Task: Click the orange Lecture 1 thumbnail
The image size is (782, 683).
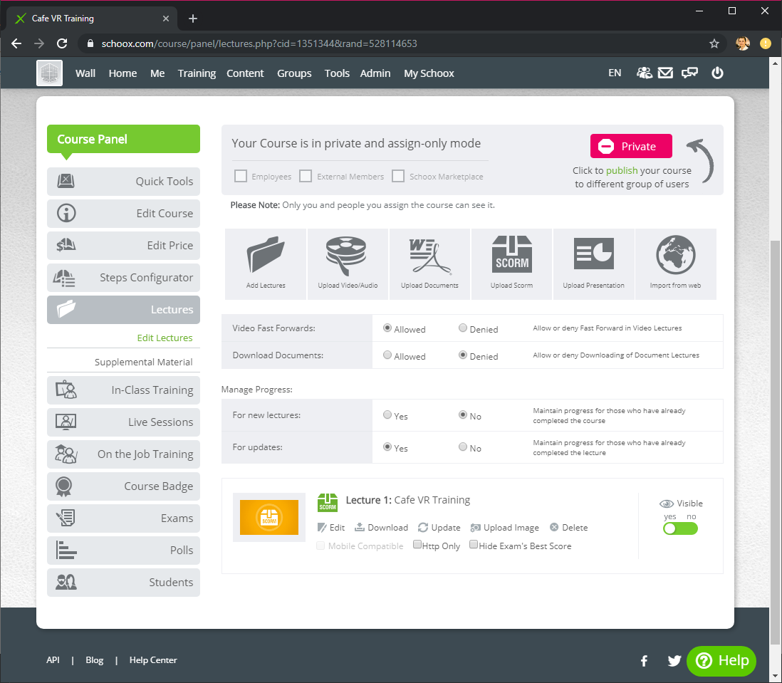Action: pos(269,518)
